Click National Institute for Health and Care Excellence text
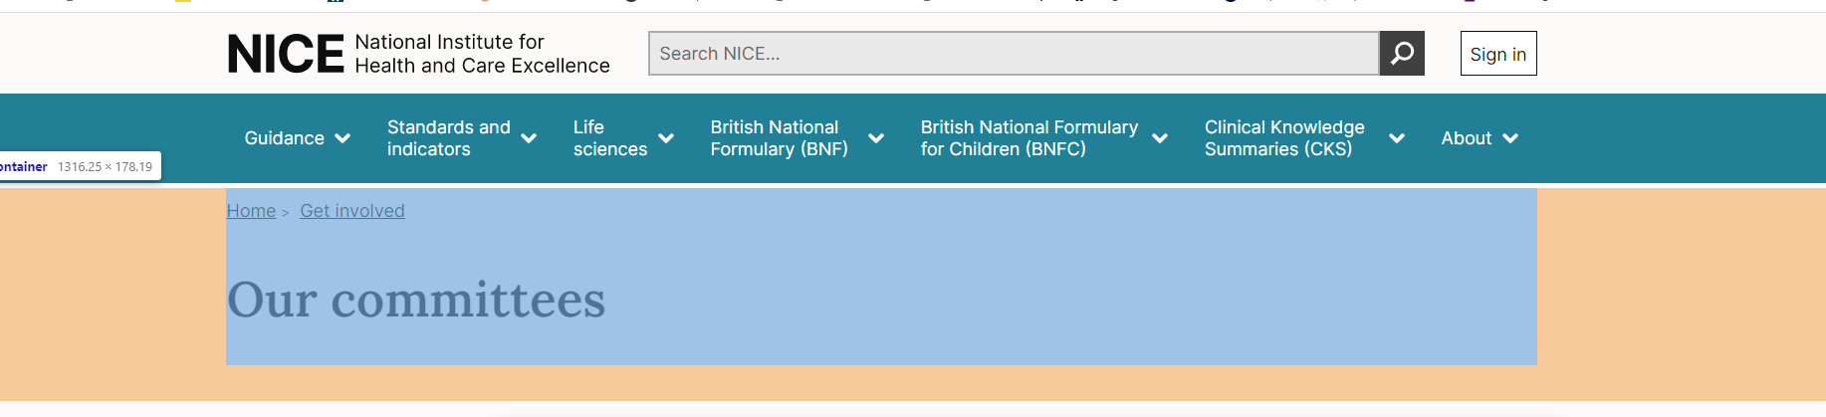Viewport: 1826px width, 417px height. (x=482, y=54)
